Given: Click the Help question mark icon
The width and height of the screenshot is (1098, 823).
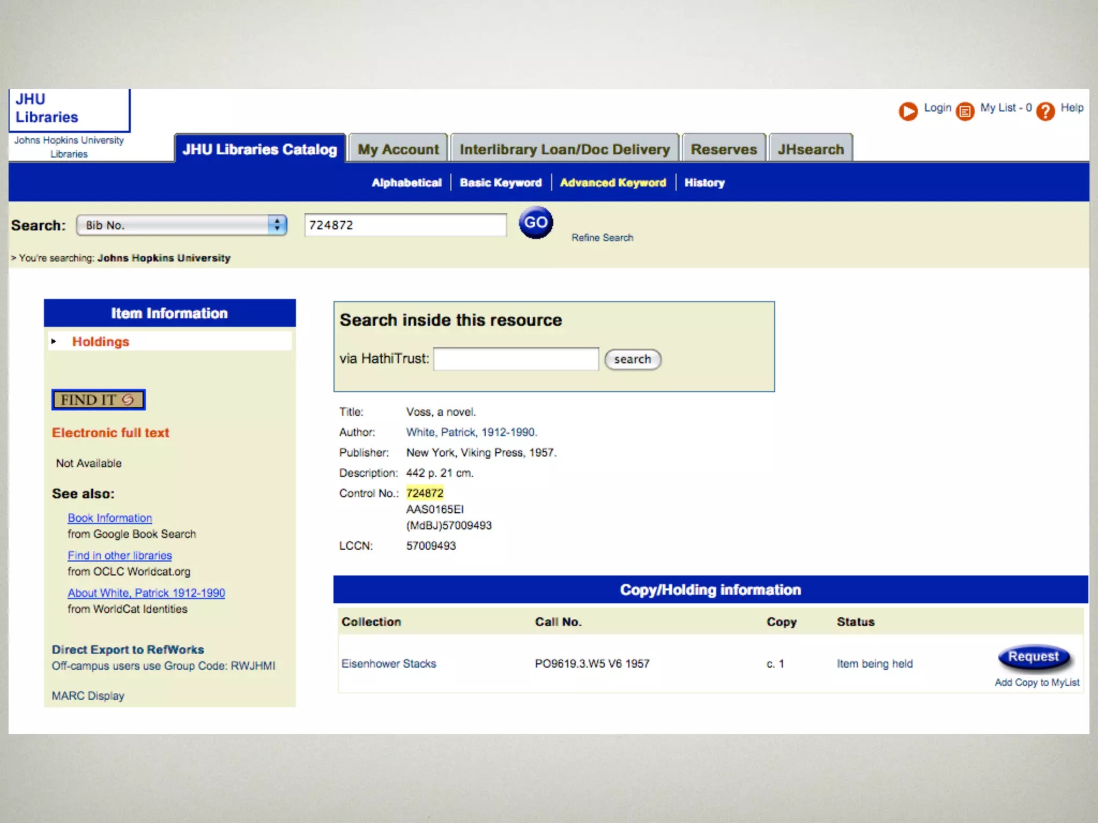Looking at the screenshot, I should (1045, 111).
